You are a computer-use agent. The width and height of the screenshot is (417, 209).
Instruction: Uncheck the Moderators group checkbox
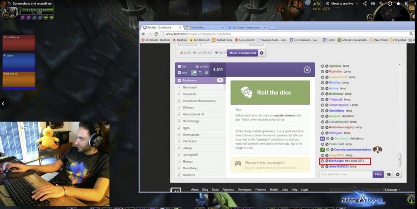(x=179, y=80)
